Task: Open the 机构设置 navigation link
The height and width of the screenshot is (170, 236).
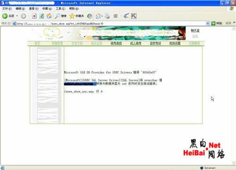Action: 175,43
